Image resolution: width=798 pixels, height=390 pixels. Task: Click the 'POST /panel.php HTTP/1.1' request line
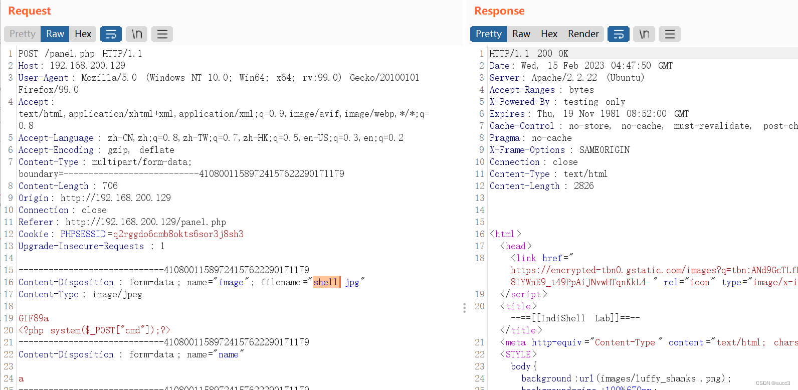click(x=80, y=54)
